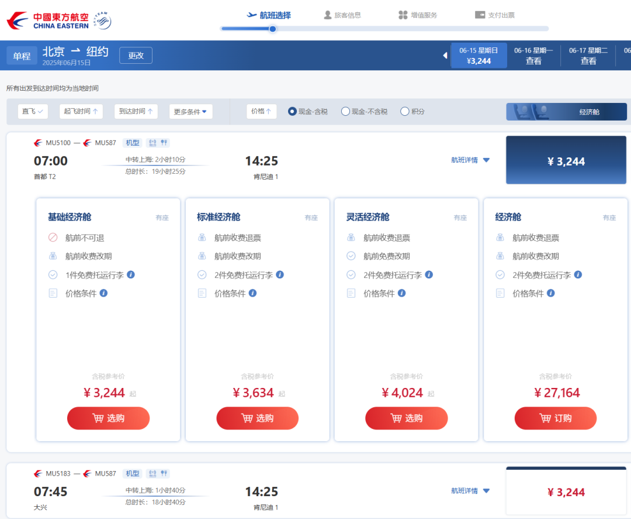Click the previous date arrow icon
631x519 pixels.
click(x=445, y=56)
